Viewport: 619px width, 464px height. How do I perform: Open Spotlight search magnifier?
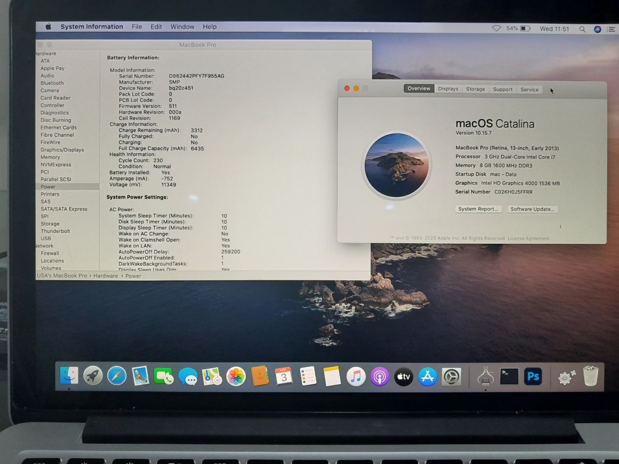click(582, 29)
